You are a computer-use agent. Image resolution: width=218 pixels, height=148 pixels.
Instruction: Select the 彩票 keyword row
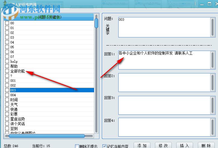tap(49, 114)
